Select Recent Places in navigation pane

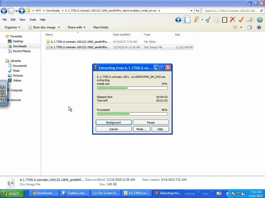pos(22,51)
